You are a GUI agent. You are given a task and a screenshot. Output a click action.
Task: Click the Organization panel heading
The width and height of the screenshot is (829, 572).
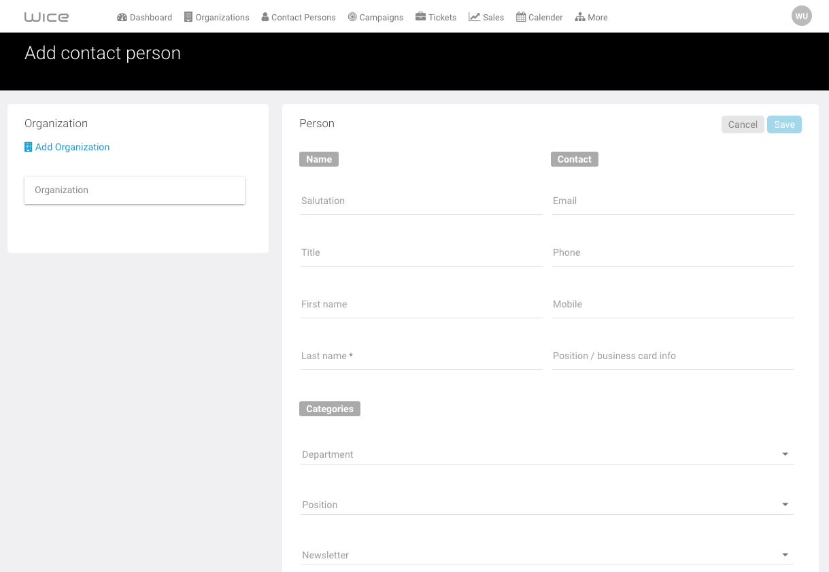point(56,123)
